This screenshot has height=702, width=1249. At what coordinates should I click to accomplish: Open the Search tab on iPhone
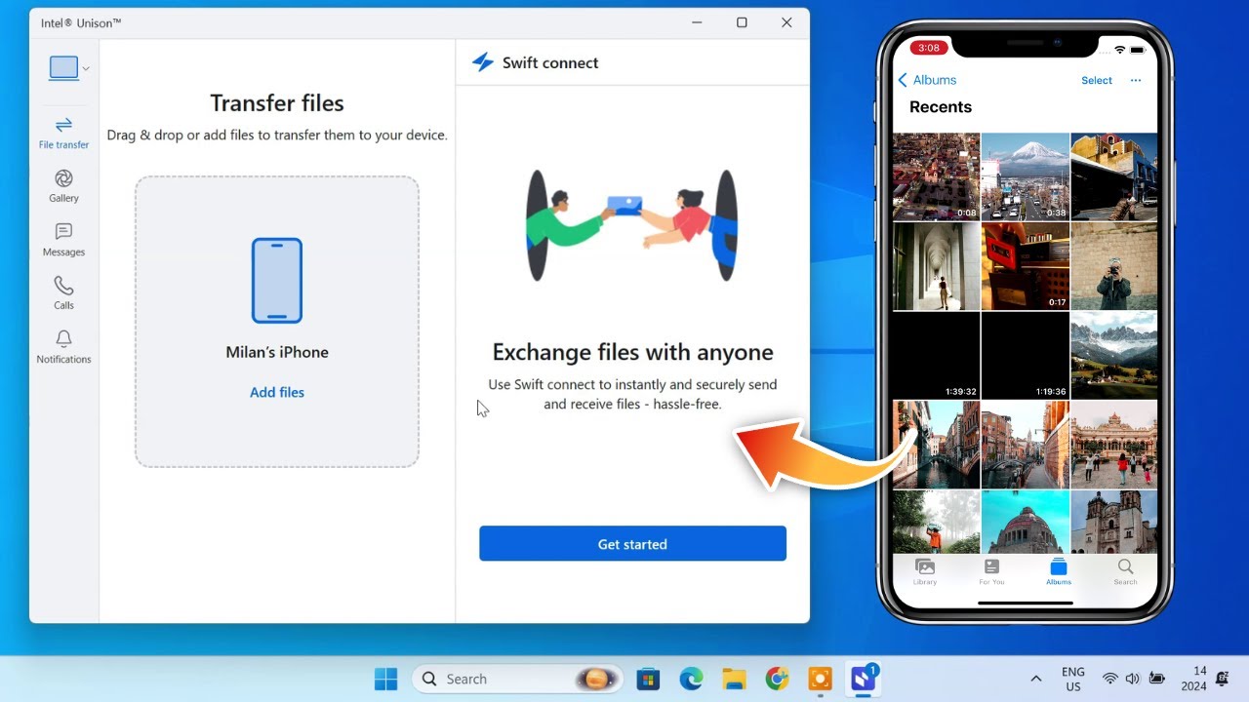pos(1126,571)
